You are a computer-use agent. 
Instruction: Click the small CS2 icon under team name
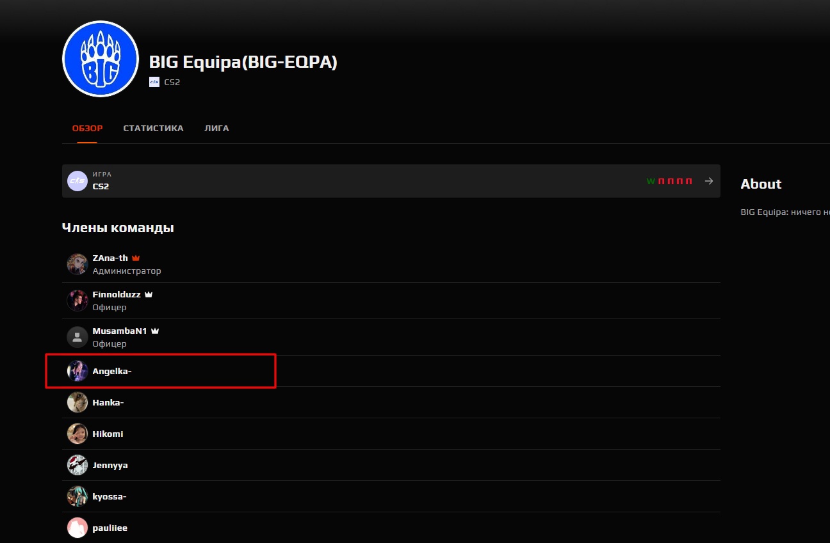click(154, 82)
